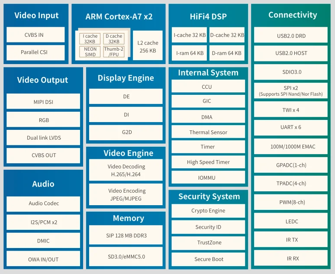Click the CVBS IN box
This screenshot has width=335, height=274.
click(x=35, y=35)
